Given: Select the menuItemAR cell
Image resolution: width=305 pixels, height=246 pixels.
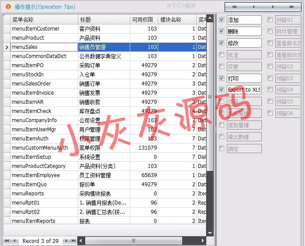Looking at the screenshot, I should pos(44,102).
